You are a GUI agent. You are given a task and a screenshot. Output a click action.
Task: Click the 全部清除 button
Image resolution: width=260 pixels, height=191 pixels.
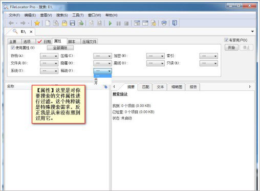pyautogui.click(x=60, y=48)
